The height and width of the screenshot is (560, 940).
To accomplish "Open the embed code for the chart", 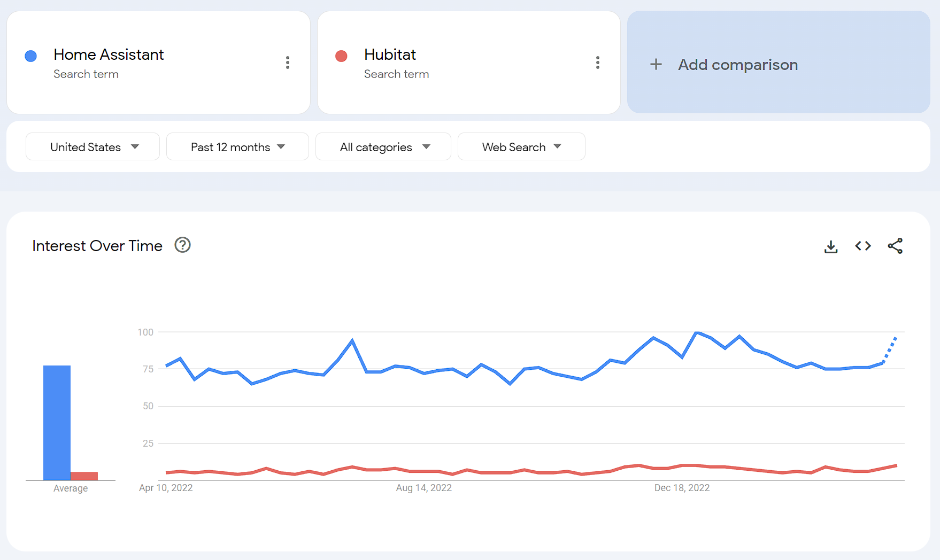I will click(862, 246).
